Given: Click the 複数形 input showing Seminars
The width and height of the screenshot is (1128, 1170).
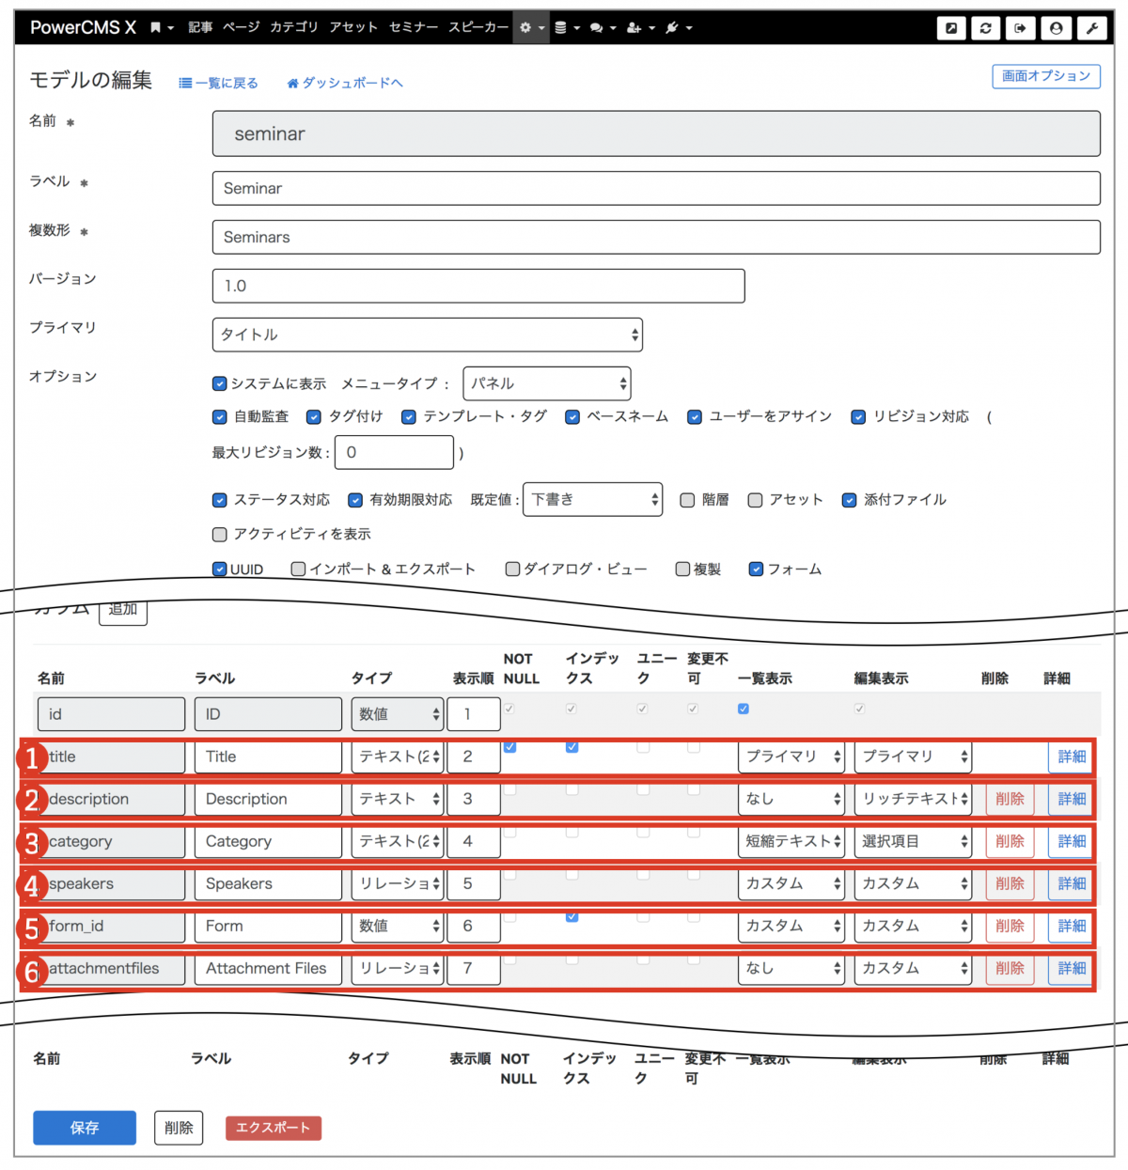Looking at the screenshot, I should click(655, 237).
